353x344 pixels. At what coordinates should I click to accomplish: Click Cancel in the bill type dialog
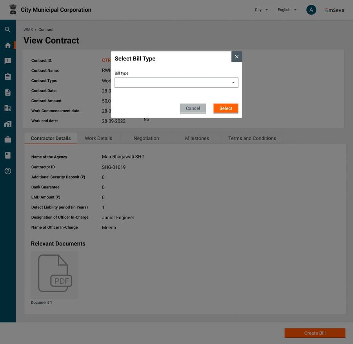tap(193, 108)
